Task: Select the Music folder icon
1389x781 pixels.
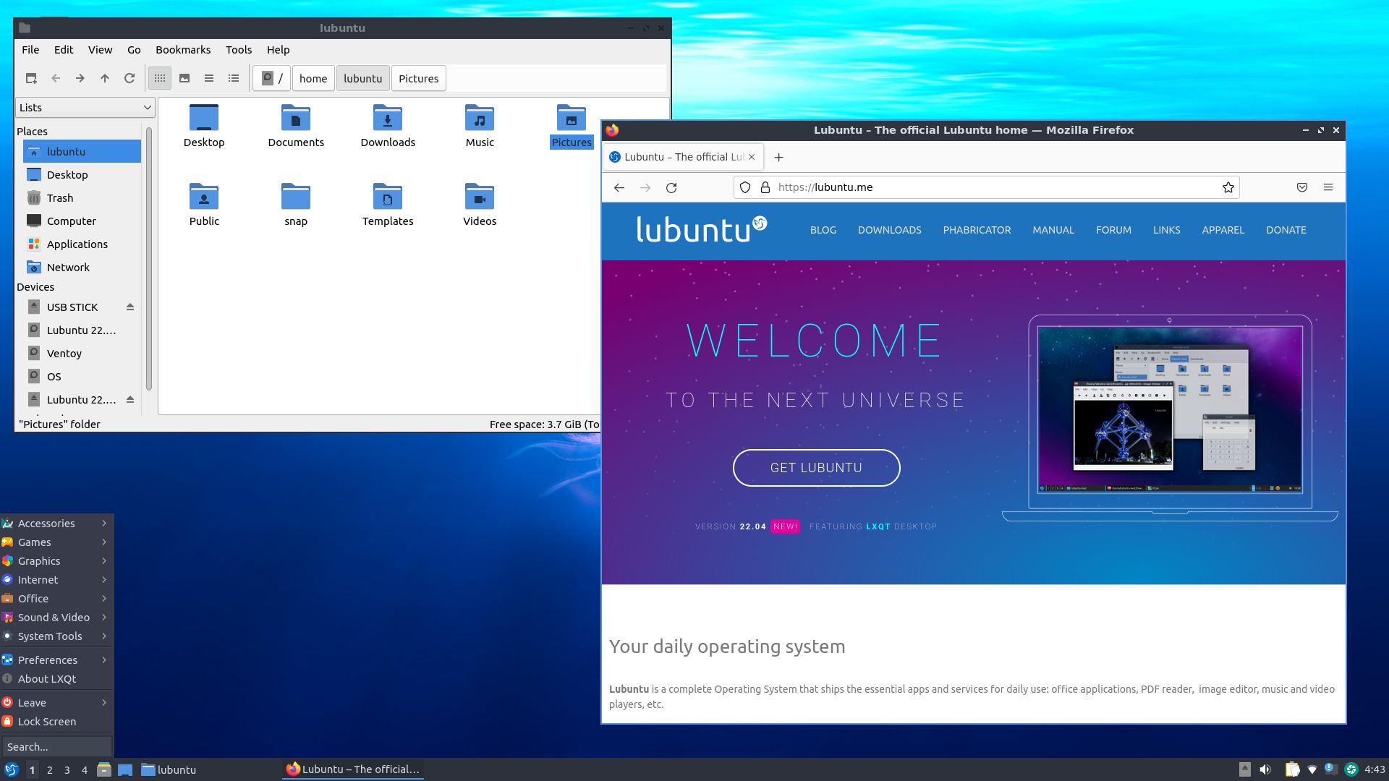Action: tap(480, 126)
